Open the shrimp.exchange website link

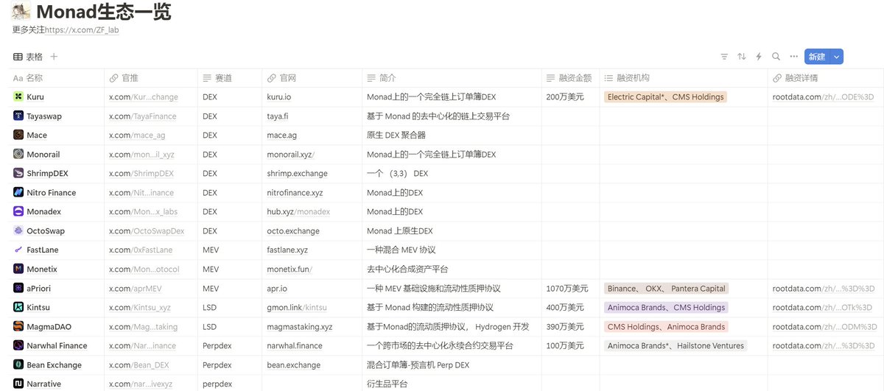(x=297, y=173)
